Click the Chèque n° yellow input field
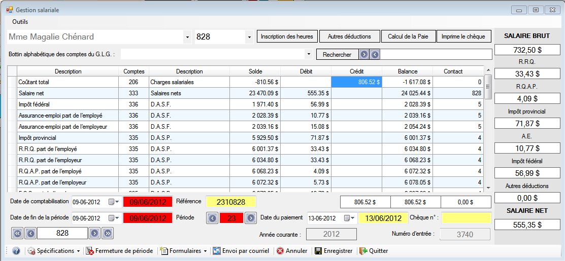 (x=466, y=218)
